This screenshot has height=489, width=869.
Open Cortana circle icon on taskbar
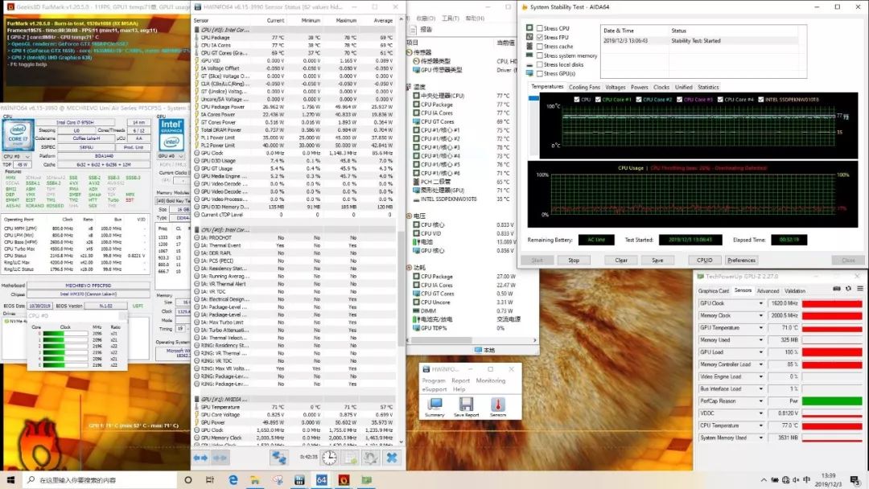click(187, 479)
